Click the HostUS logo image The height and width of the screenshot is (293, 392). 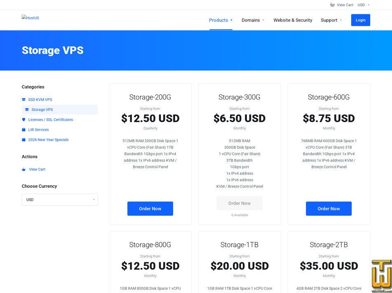pyautogui.click(x=30, y=18)
